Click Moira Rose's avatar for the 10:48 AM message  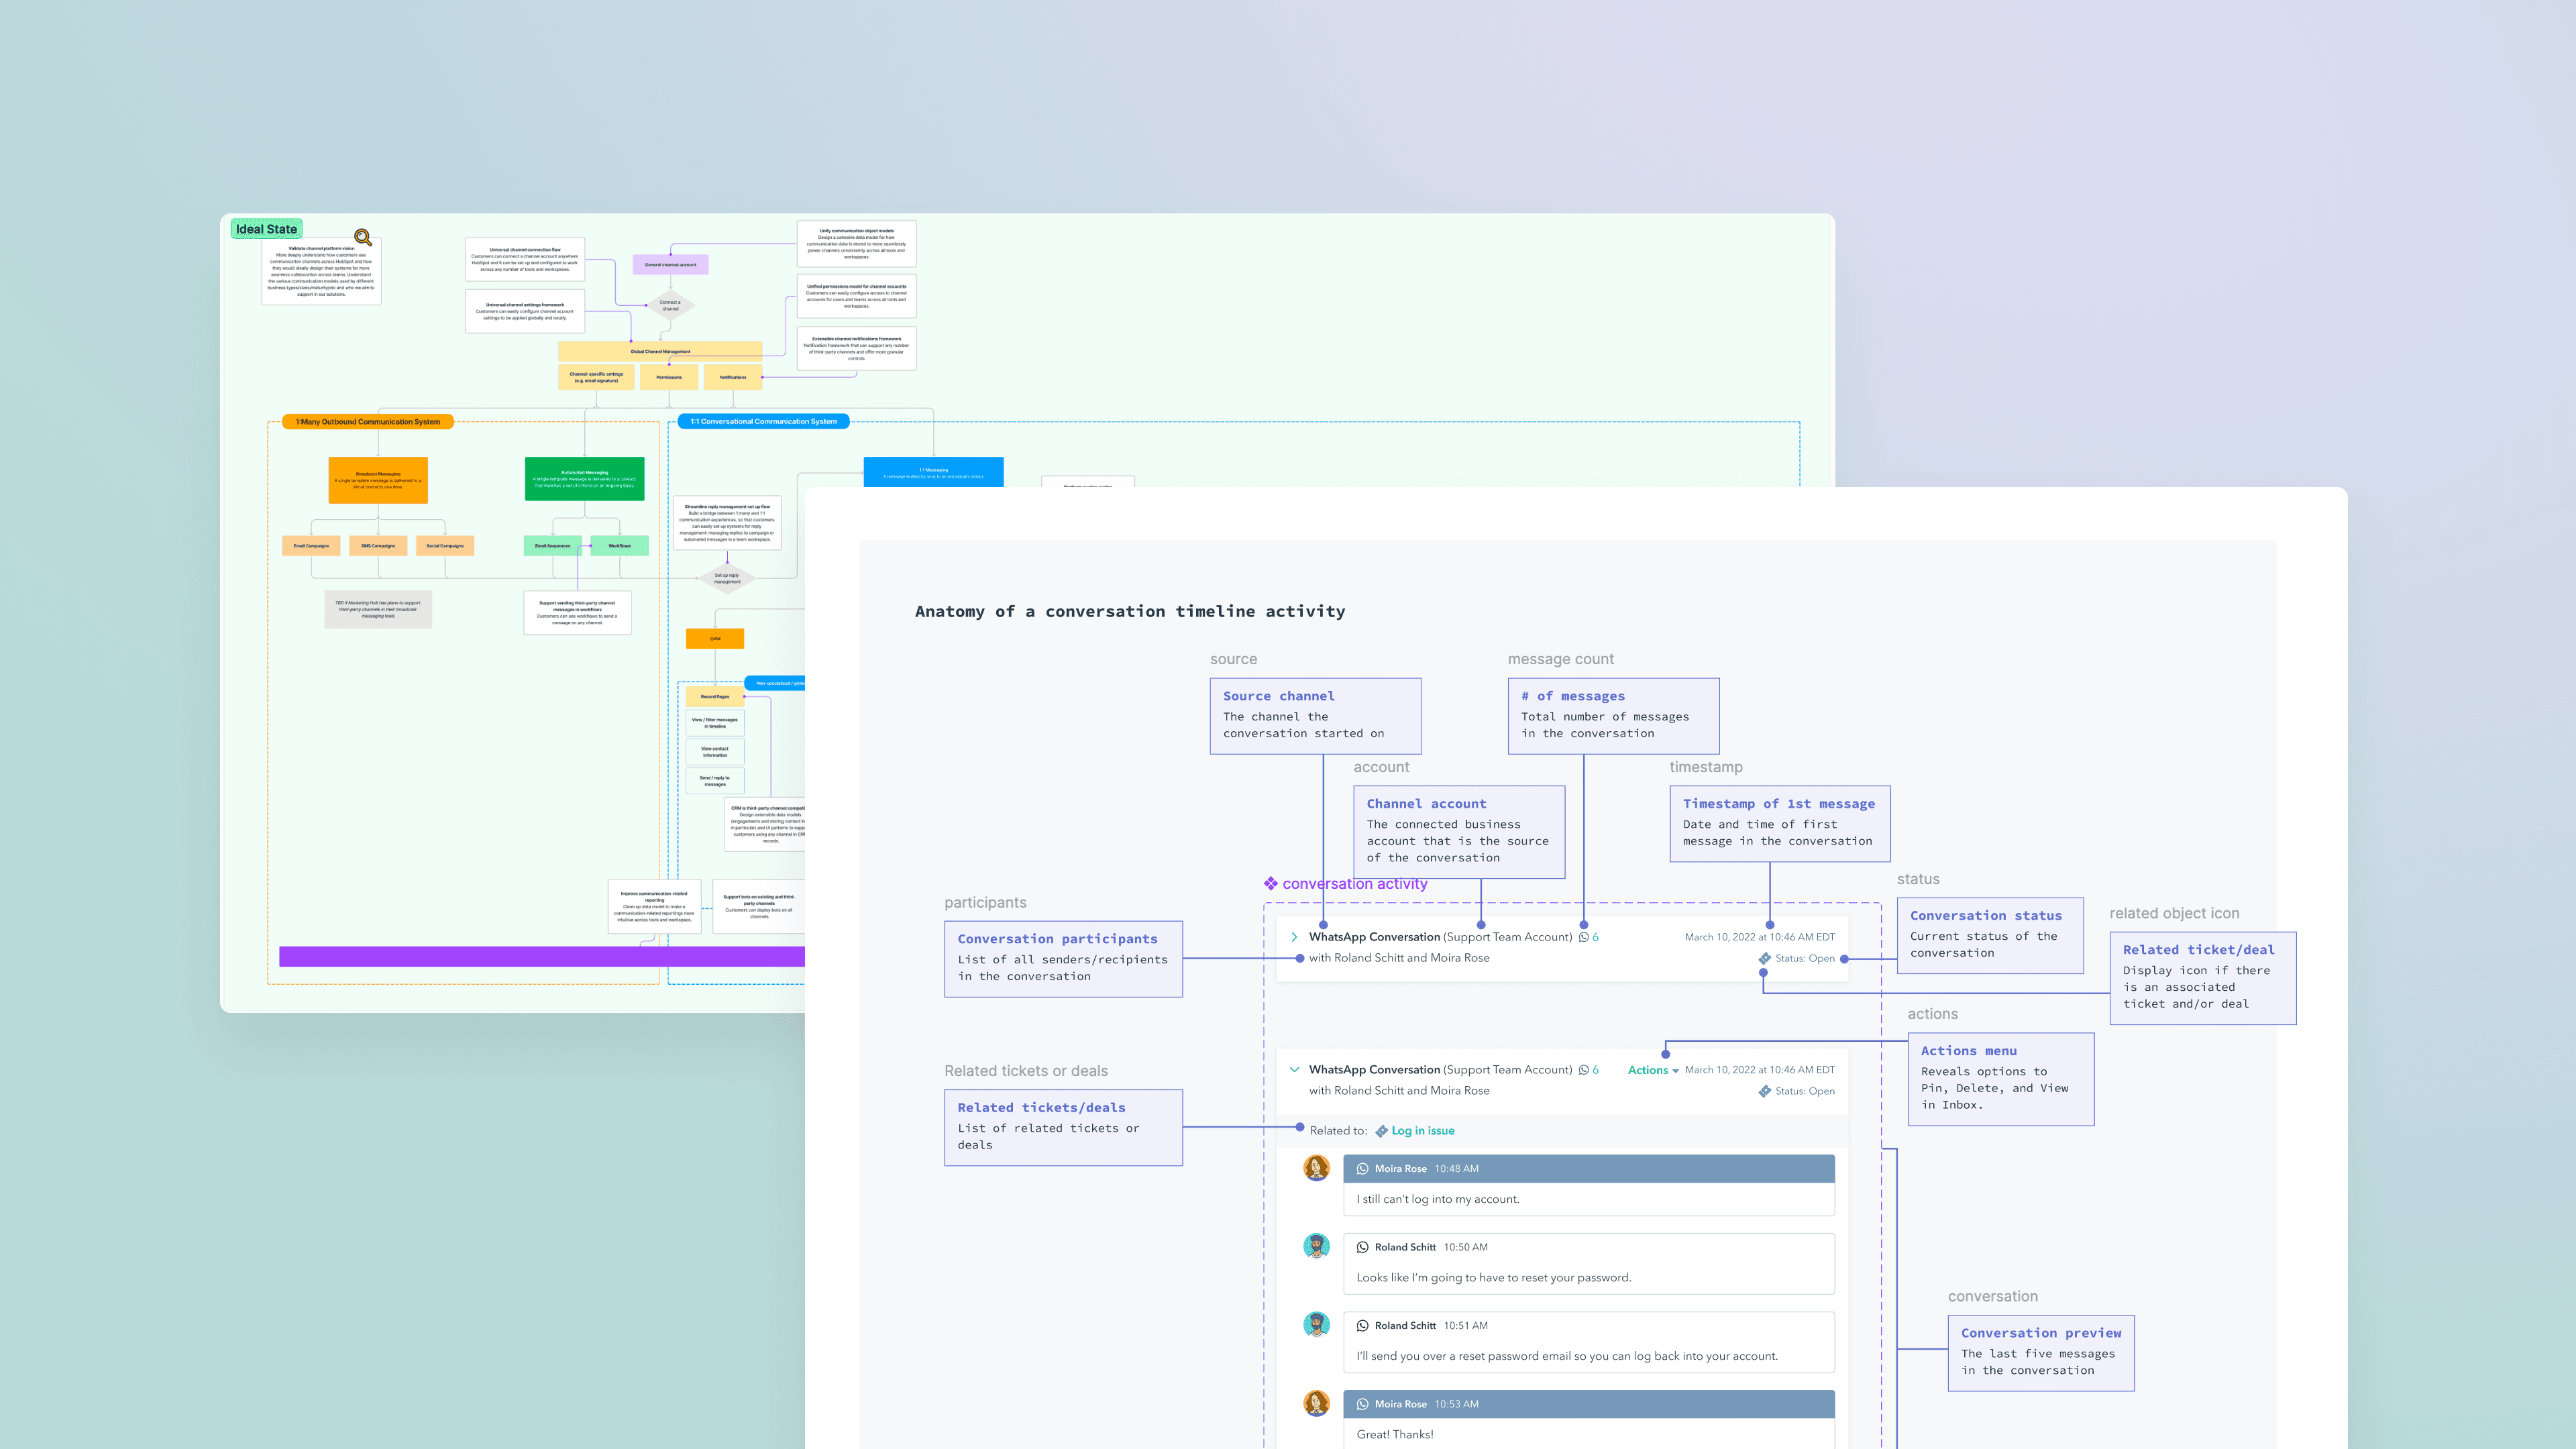[x=1316, y=1168]
